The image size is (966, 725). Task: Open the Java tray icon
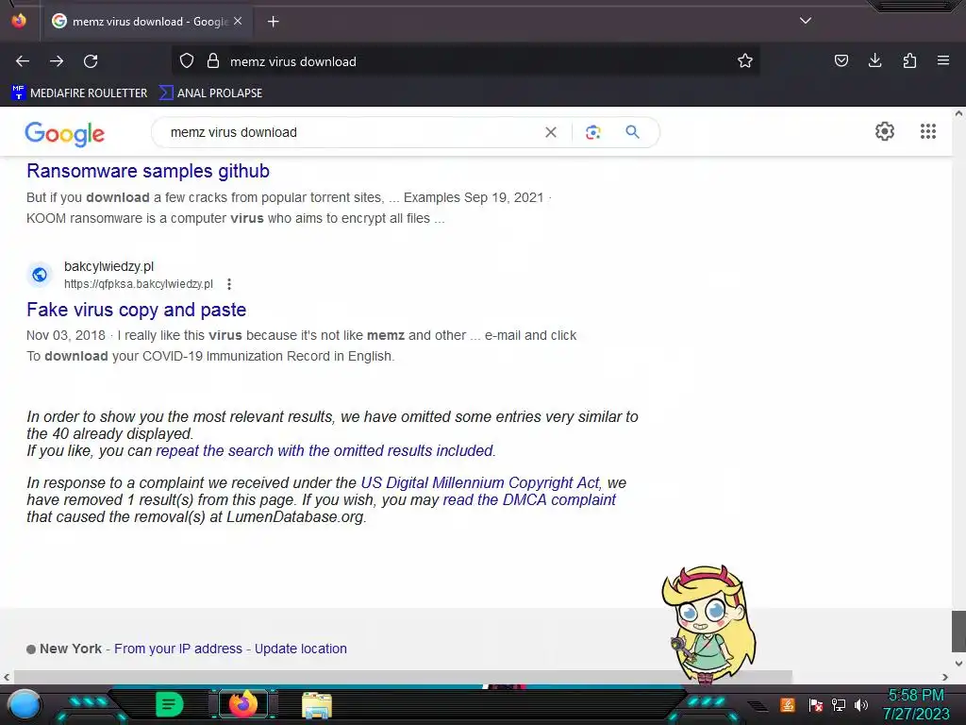pyautogui.click(x=788, y=704)
